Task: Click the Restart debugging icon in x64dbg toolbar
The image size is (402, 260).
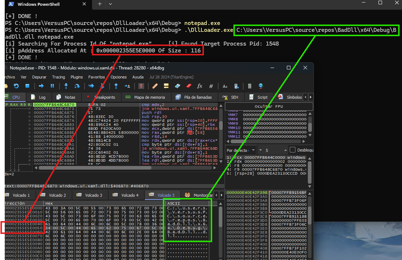Action: (16, 86)
